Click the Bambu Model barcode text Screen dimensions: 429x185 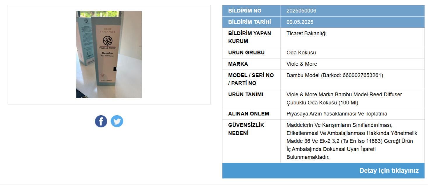[335, 75]
